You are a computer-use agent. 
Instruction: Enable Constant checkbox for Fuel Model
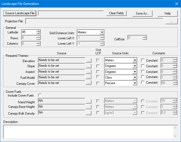click(143, 77)
